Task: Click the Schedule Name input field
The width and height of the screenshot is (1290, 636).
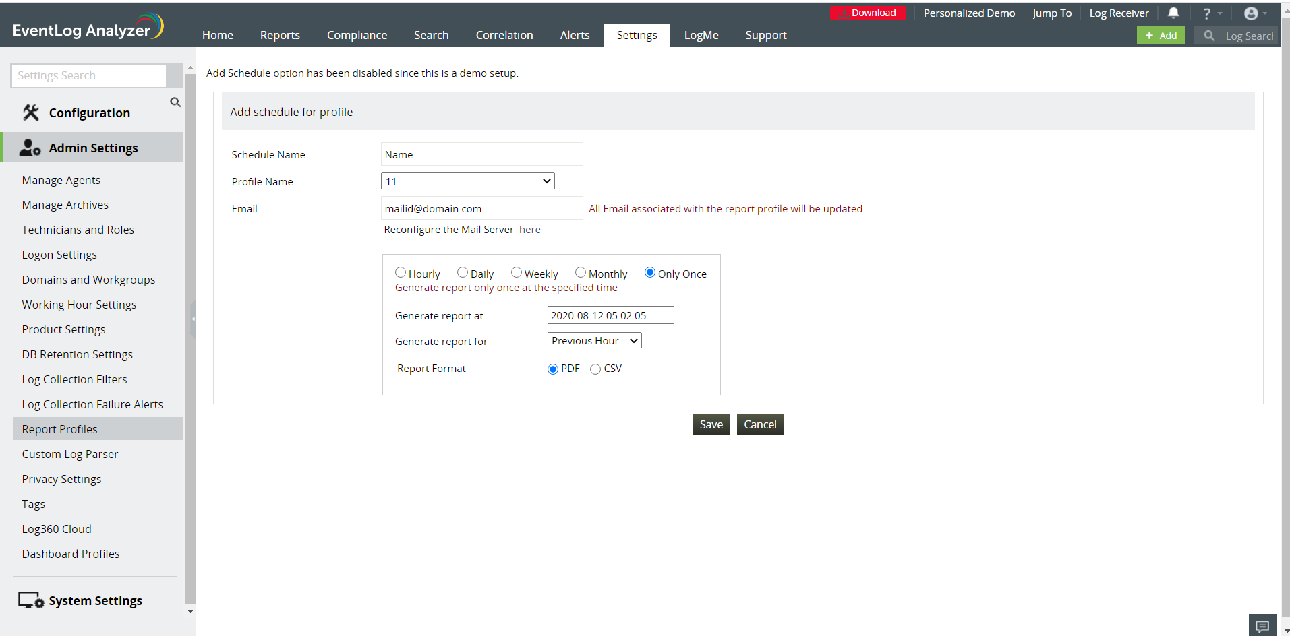Action: pos(481,154)
